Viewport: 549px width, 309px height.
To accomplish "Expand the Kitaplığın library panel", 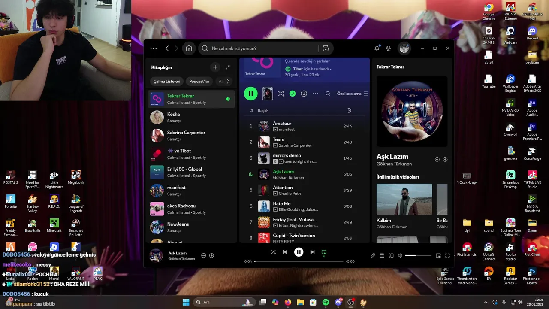I will pos(228,67).
